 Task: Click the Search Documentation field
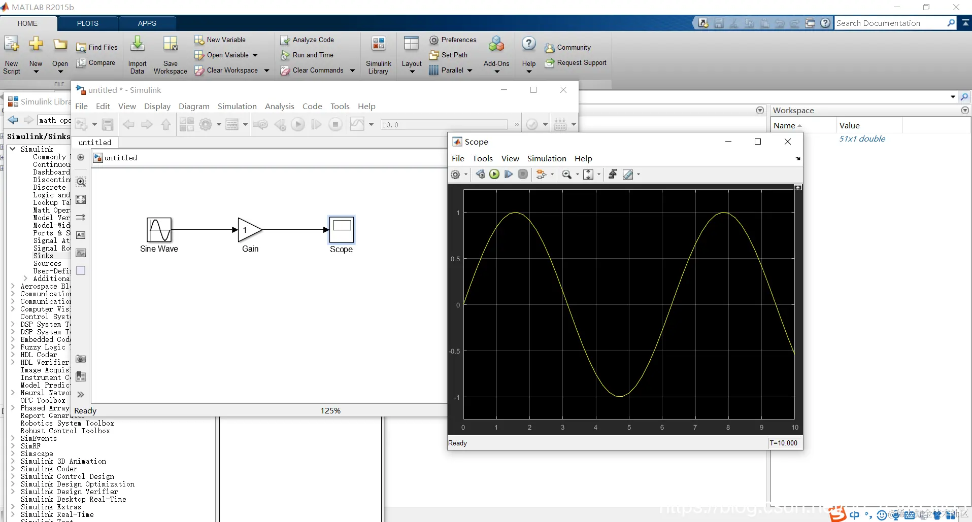(x=891, y=23)
